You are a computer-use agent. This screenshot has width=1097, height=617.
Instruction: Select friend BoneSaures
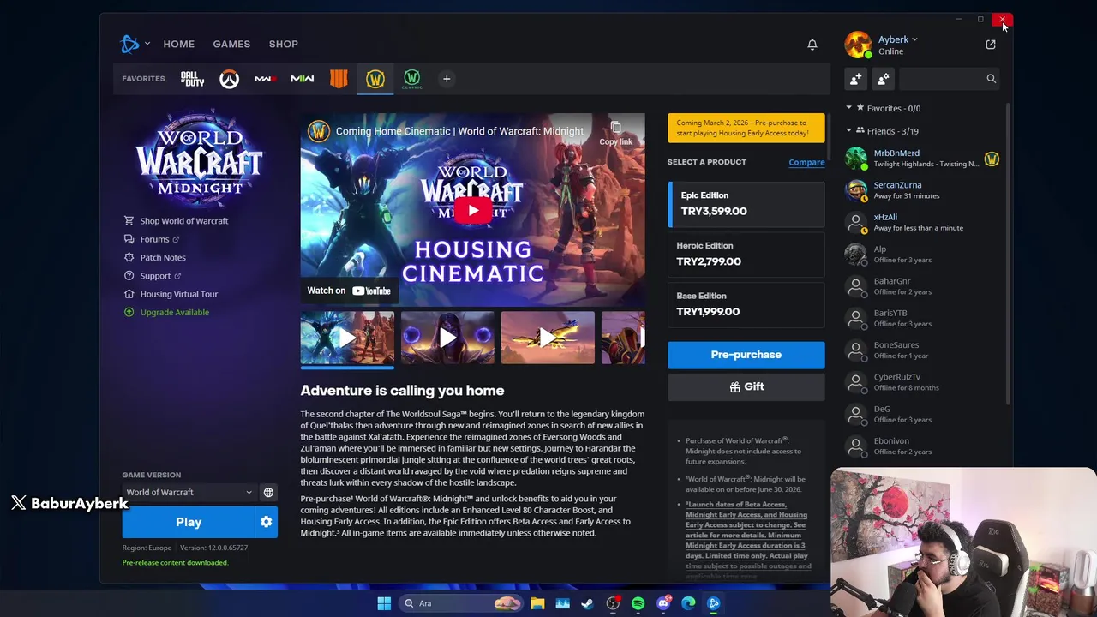point(921,350)
